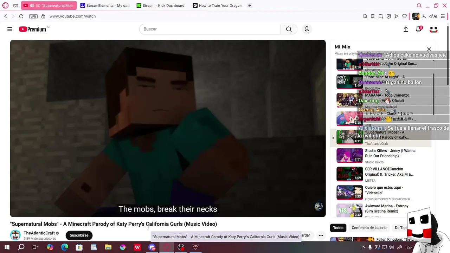This screenshot has width=450, height=253.
Task: Go to YouTube Premium home logo
Action: [x=32, y=29]
